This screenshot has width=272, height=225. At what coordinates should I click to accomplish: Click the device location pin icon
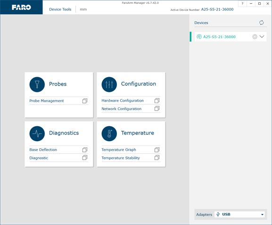coord(199,37)
